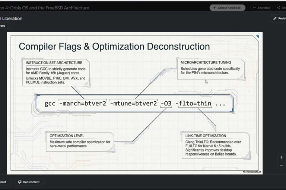
Task: Select the Compiler Flags slide title
Action: [x=114, y=46]
